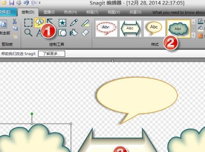
Task: Click the 了解更多... button
Action: tap(52, 54)
